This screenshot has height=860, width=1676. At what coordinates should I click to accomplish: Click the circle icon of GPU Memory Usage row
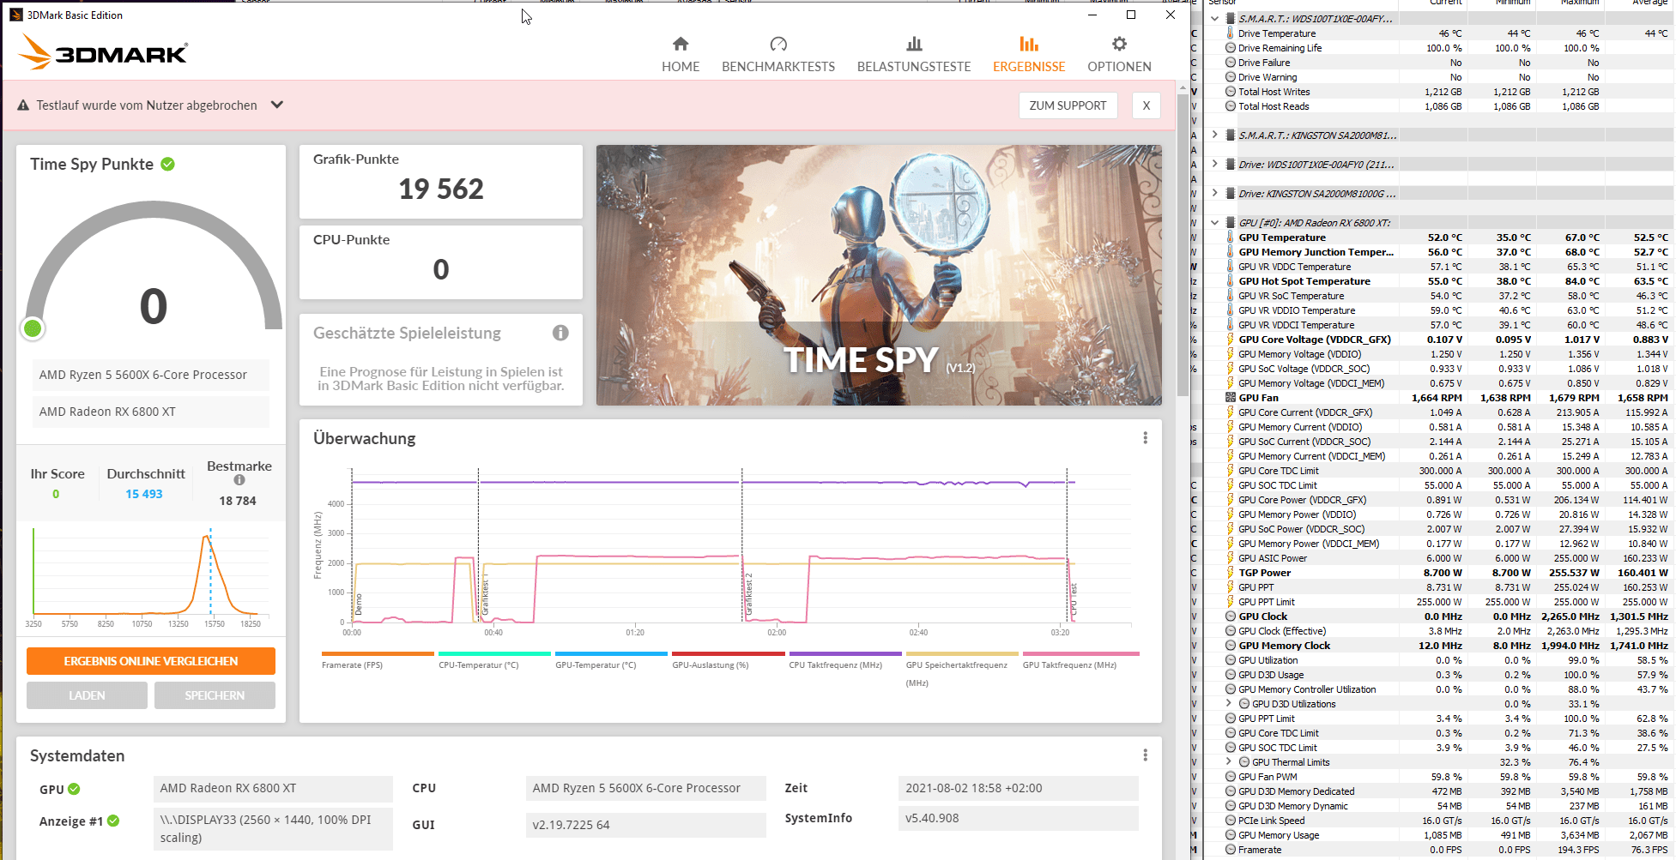click(x=1231, y=835)
